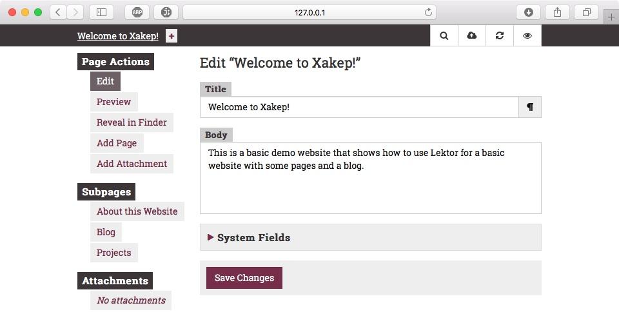The image size is (619, 312).
Task: Open the search magnifier icon
Action: tap(444, 35)
